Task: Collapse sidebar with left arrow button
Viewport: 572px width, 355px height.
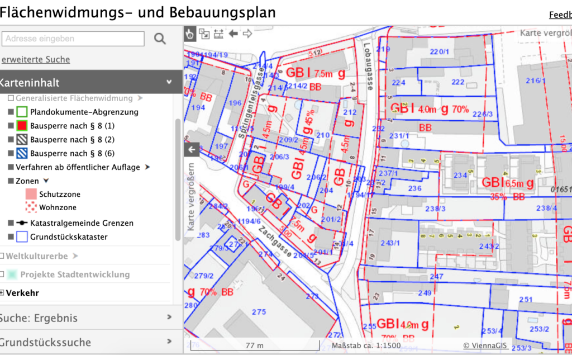Action: 192,150
